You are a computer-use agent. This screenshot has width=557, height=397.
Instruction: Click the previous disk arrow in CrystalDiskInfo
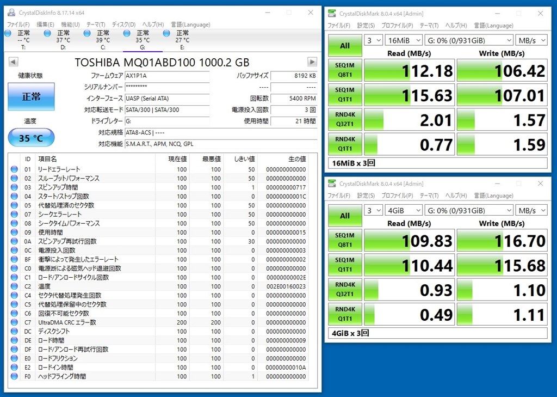(x=13, y=62)
